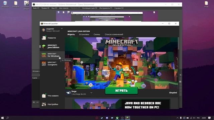This screenshot has height=120, width=214.
Task: Select Minecraft for Windows in launcher sidebar
Action: 52,55
